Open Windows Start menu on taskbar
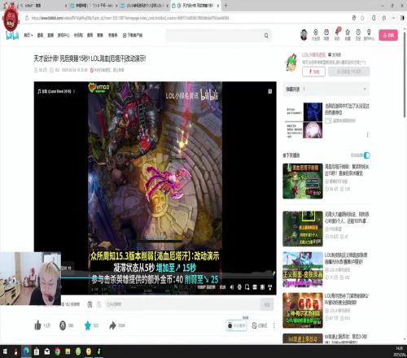The image size is (407, 358). (x=5, y=351)
